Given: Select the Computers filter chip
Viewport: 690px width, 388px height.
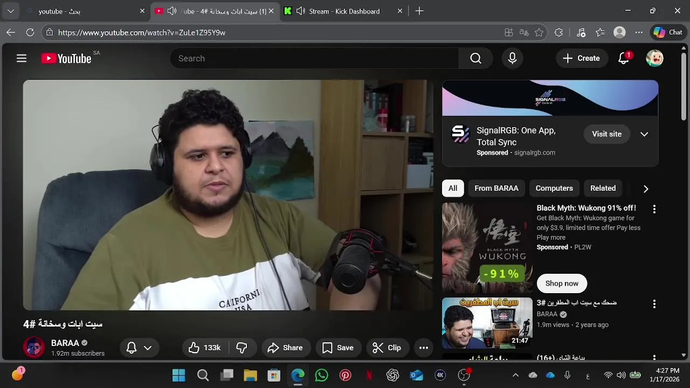Looking at the screenshot, I should point(554,188).
